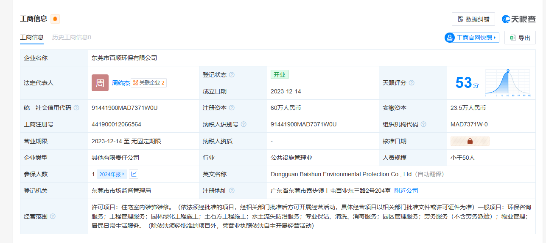Click the 成立日期 value 2023-12-14
Viewport: 546px width, 243px height.
(x=286, y=91)
